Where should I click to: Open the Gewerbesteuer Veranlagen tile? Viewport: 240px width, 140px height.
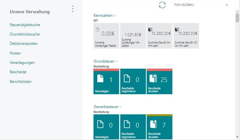106,127
